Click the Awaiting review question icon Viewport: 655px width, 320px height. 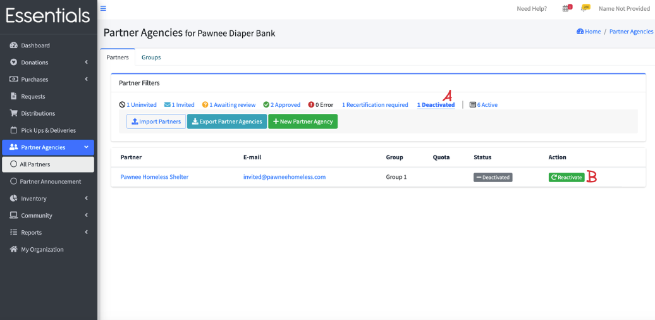click(205, 105)
